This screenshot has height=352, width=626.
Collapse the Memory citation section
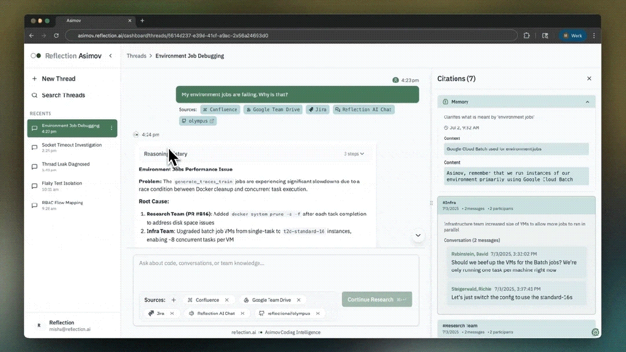tap(587, 102)
